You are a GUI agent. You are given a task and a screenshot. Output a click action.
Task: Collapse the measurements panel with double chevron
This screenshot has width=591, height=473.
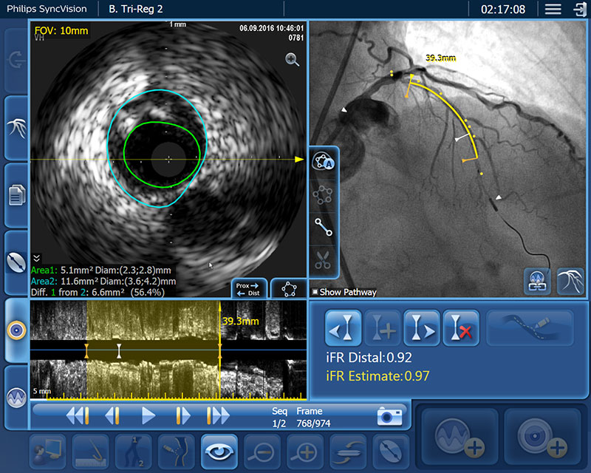pyautogui.click(x=36, y=258)
